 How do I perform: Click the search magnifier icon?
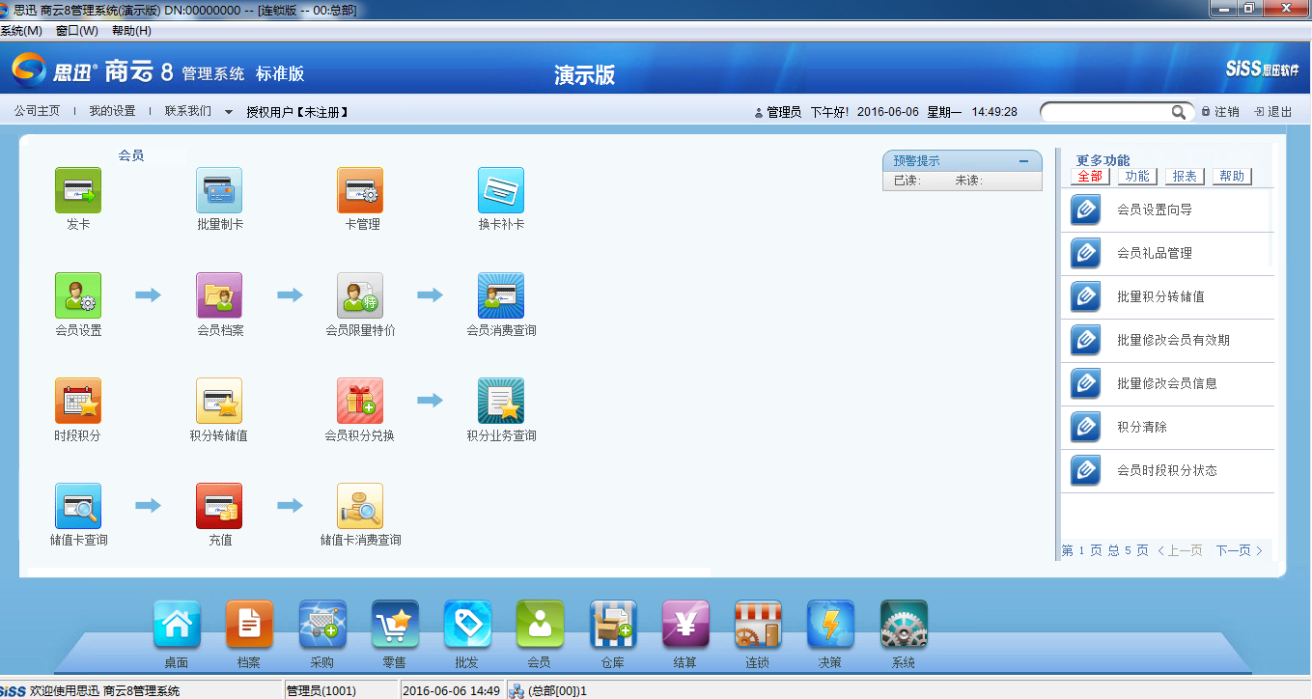click(x=1179, y=112)
